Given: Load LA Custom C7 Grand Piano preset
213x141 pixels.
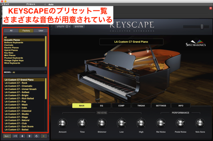Looking at the screenshot, I should click(x=24, y=80).
